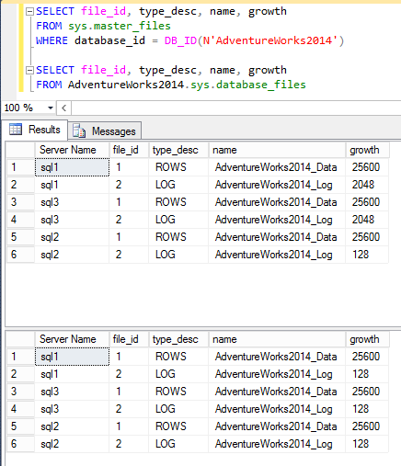
Task: Click the horizontal scroll left arrow
Action: click(x=63, y=108)
